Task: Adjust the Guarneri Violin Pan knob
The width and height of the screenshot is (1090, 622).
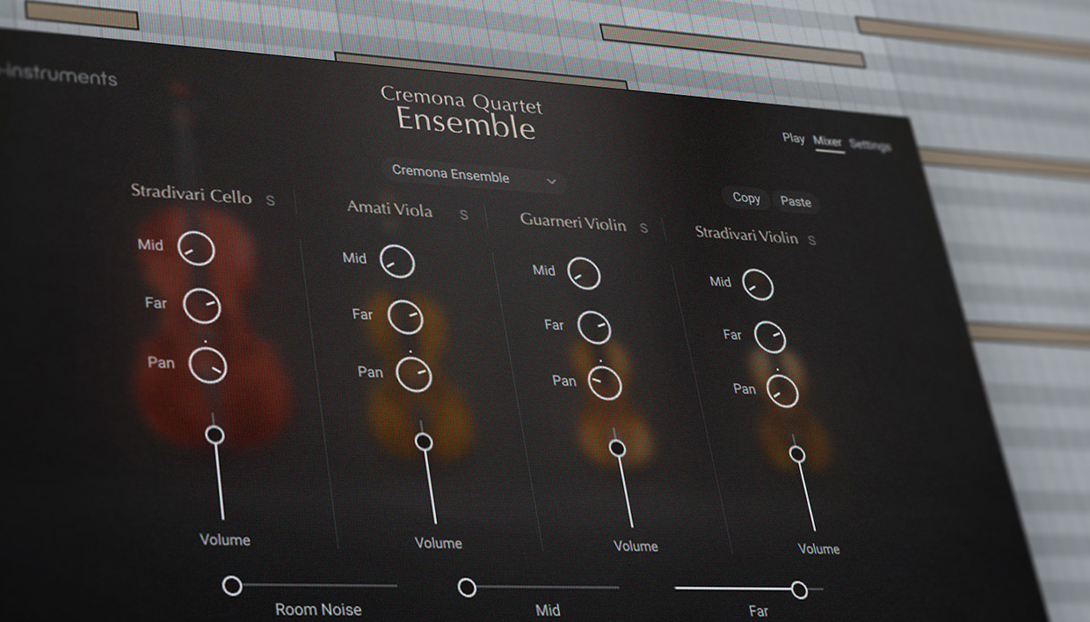Action: (605, 383)
